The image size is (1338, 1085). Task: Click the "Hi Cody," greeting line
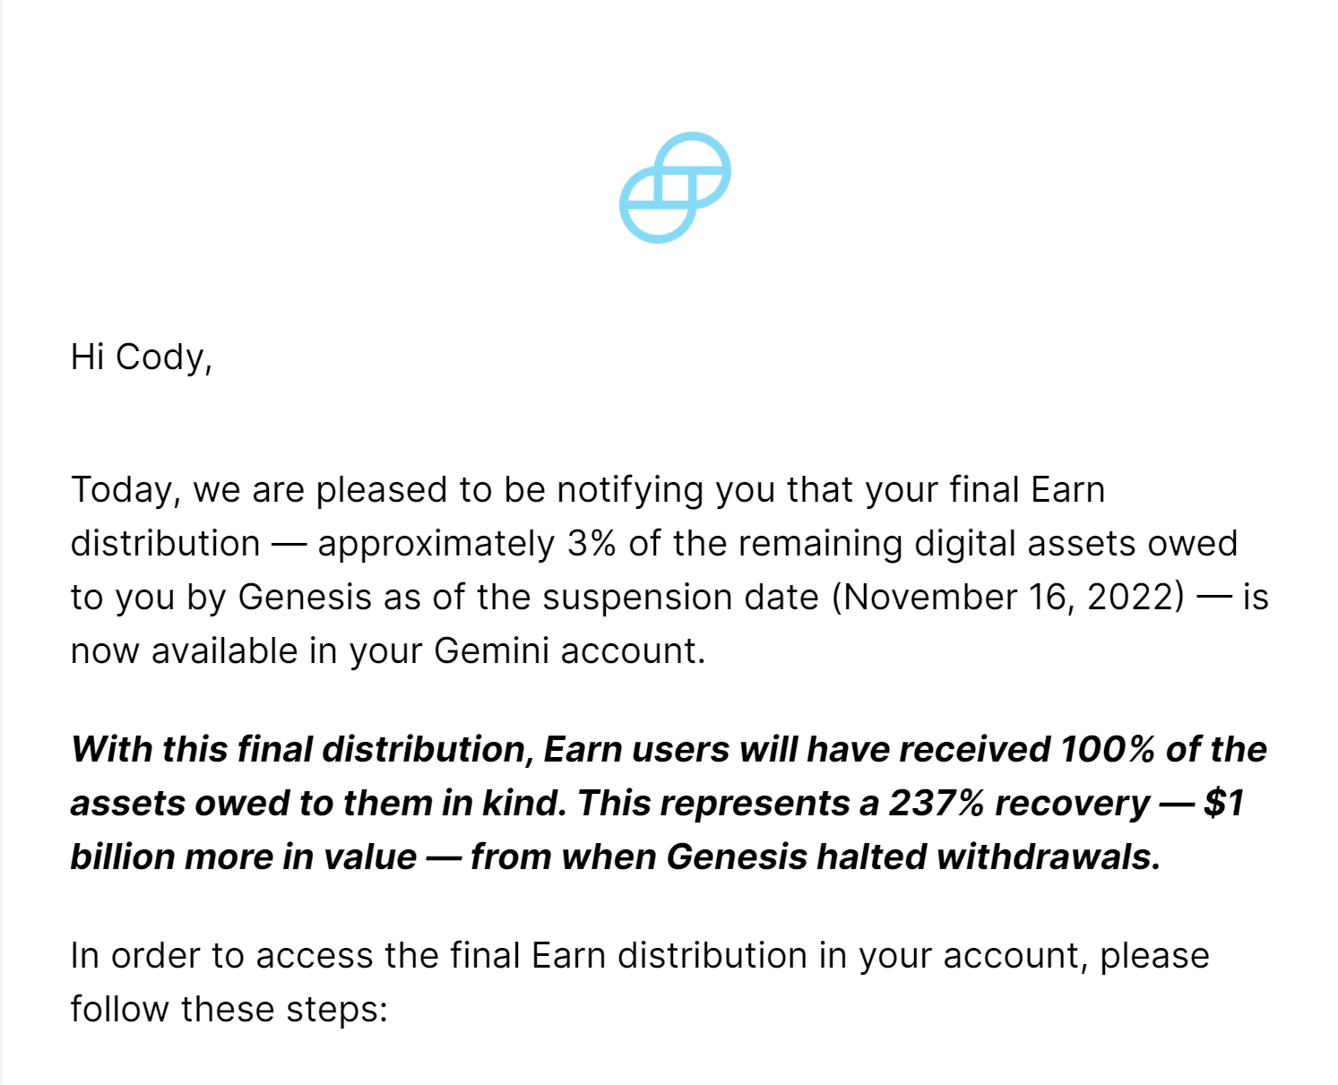tap(142, 357)
